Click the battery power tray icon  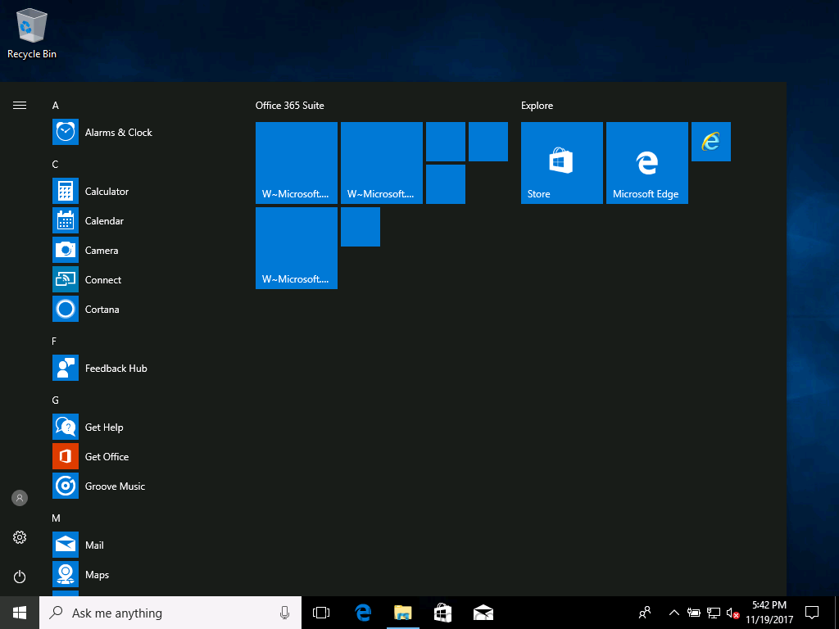(694, 613)
